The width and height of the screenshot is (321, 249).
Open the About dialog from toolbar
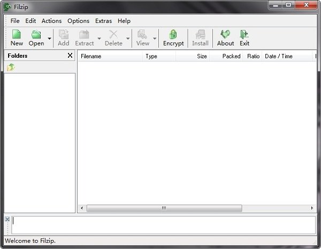(x=225, y=36)
